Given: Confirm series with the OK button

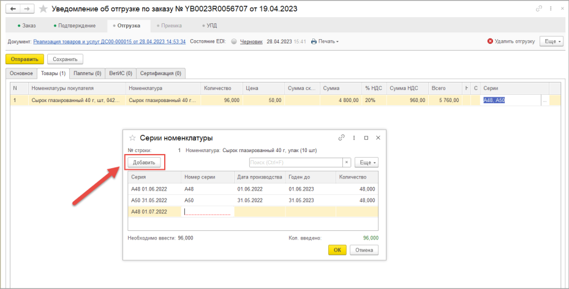Looking at the screenshot, I should pos(337,251).
